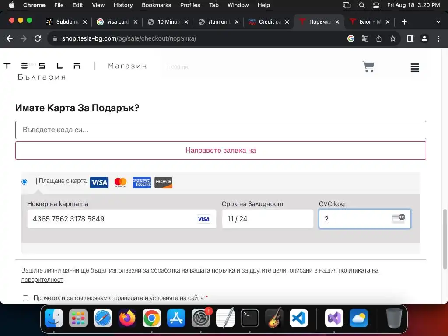Image resolution: width=448 pixels, height=336 pixels.
Task: Open Visual Studio Code in the Dock
Action: [299, 318]
